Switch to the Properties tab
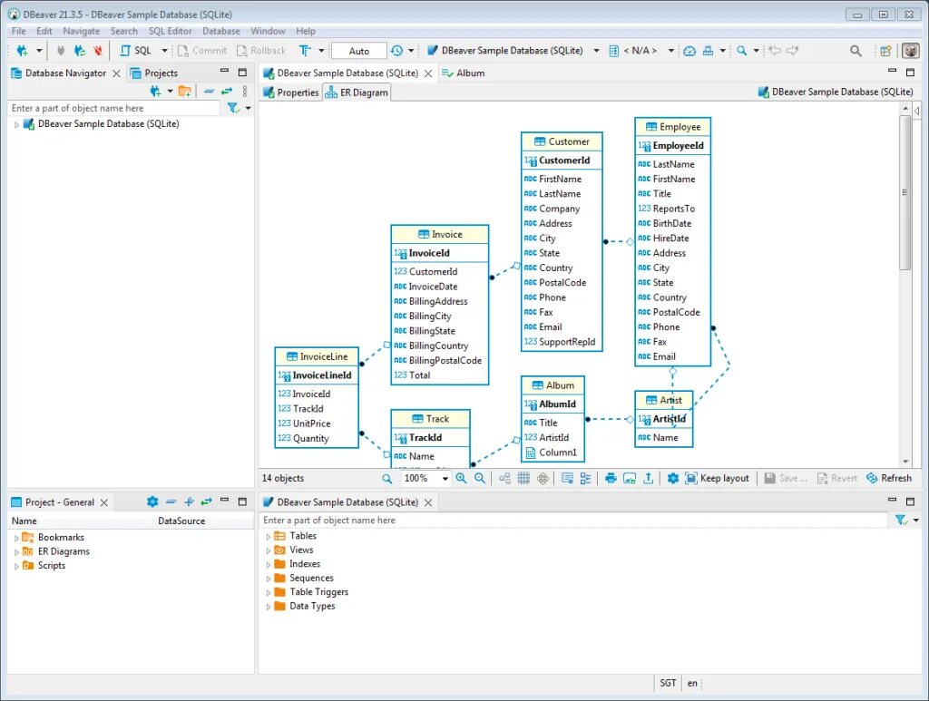 291,92
